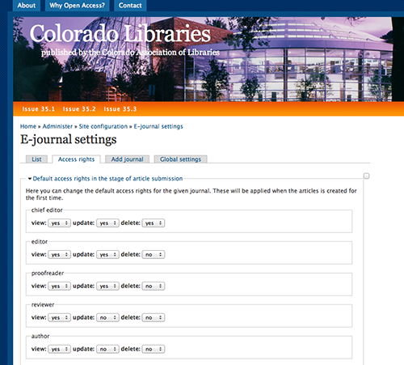Open Why Open Access? page

(x=77, y=6)
